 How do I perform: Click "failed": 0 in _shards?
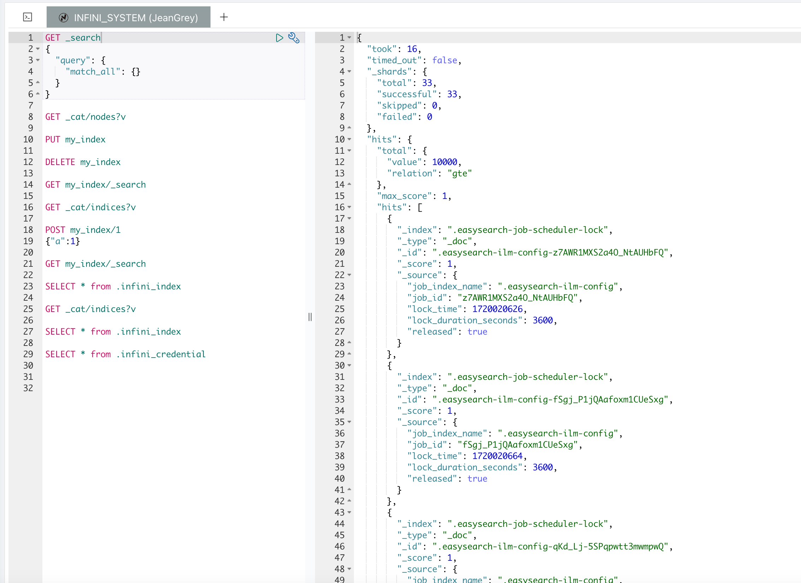(404, 117)
